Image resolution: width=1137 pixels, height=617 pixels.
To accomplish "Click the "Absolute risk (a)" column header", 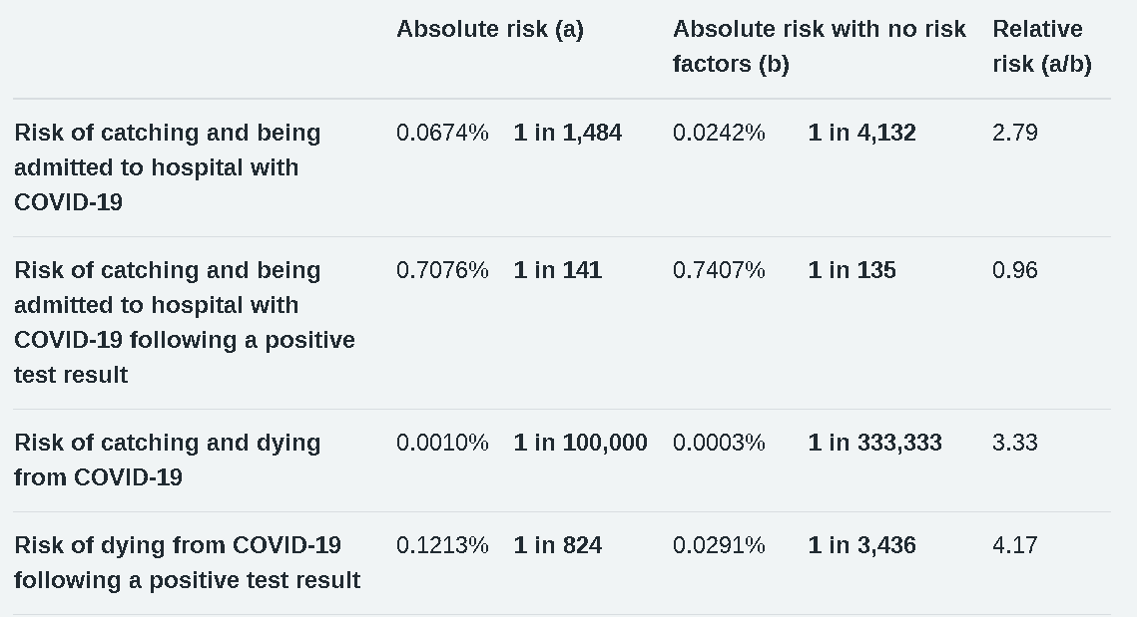I will (x=489, y=29).
